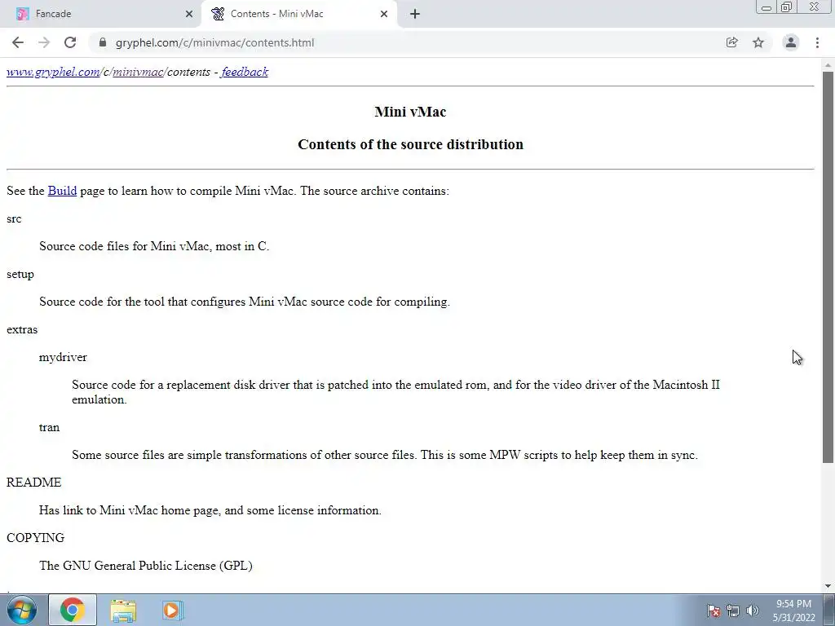Open the Chrome profile avatar
Viewport: 835px width, 626px height.
tap(791, 42)
